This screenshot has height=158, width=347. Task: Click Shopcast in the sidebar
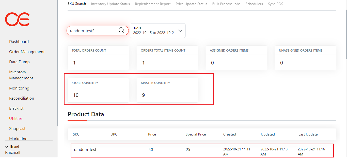17,129
